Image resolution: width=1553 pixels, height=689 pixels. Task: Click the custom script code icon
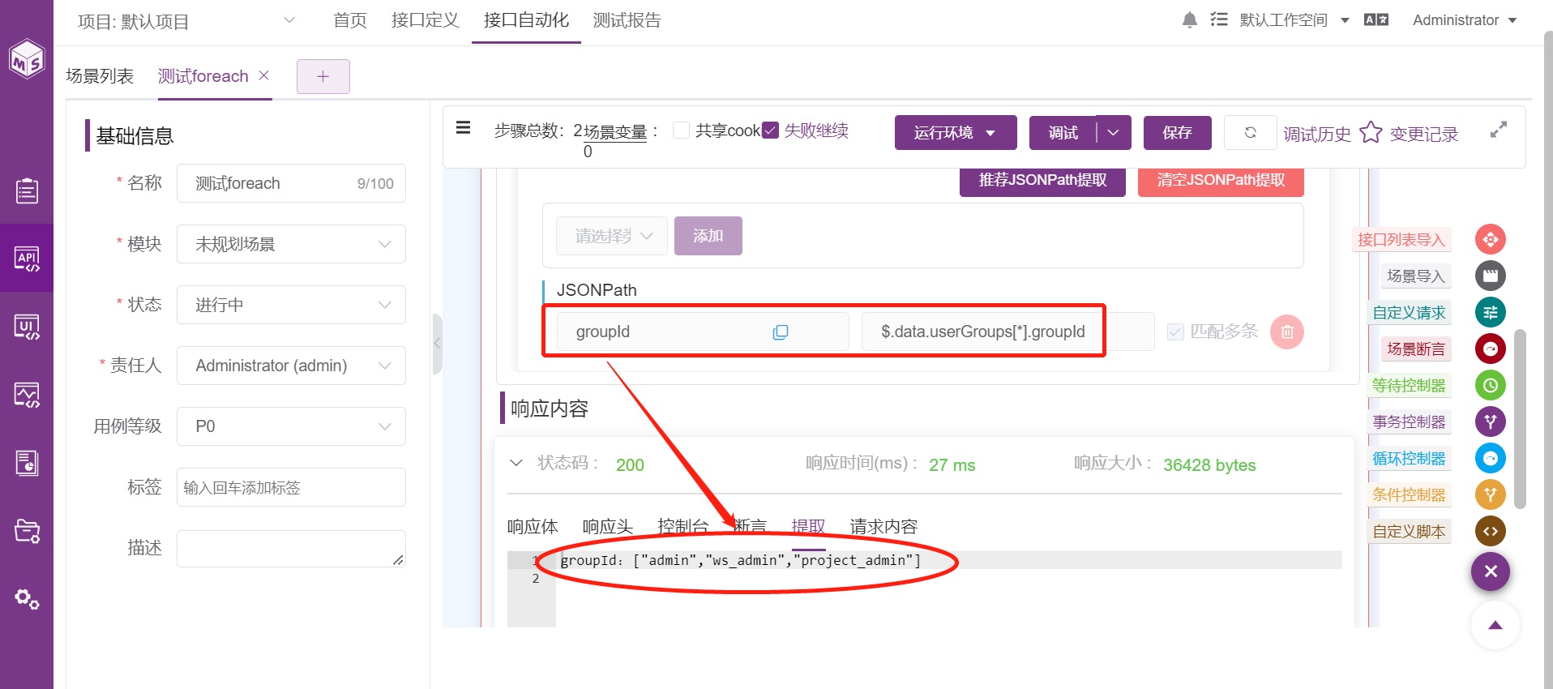click(x=1490, y=531)
